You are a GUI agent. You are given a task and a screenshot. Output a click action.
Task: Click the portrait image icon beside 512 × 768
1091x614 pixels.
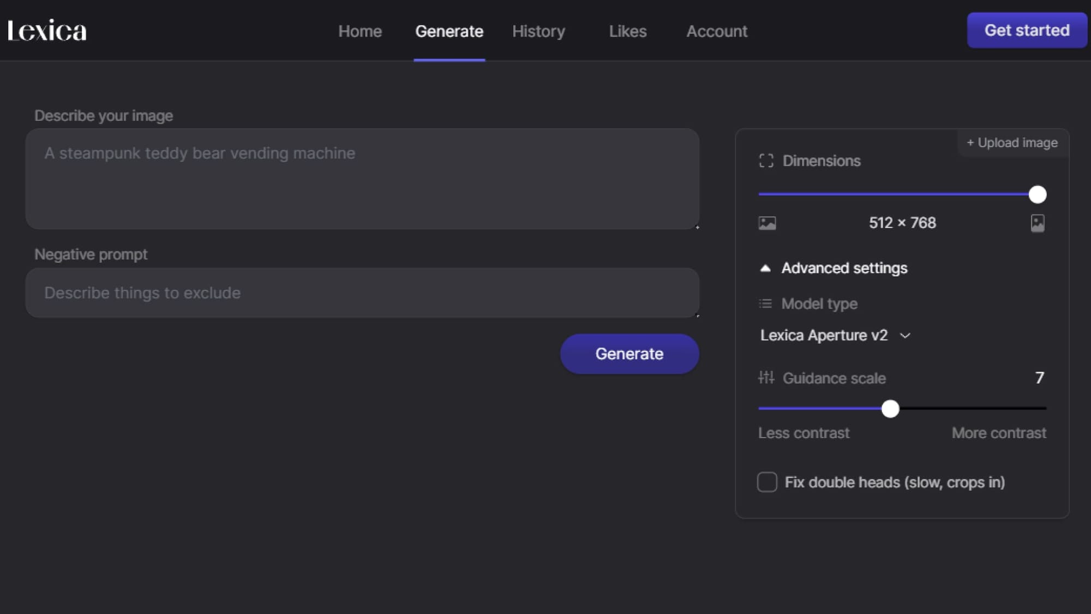point(1037,223)
